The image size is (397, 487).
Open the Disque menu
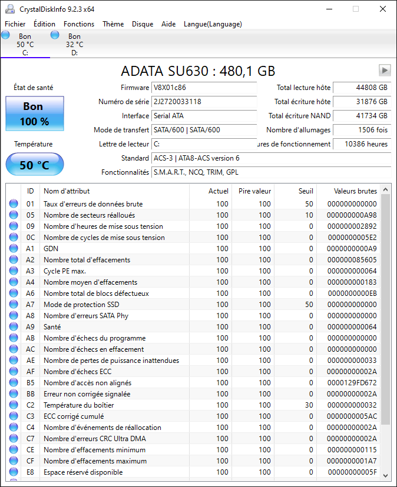click(143, 24)
